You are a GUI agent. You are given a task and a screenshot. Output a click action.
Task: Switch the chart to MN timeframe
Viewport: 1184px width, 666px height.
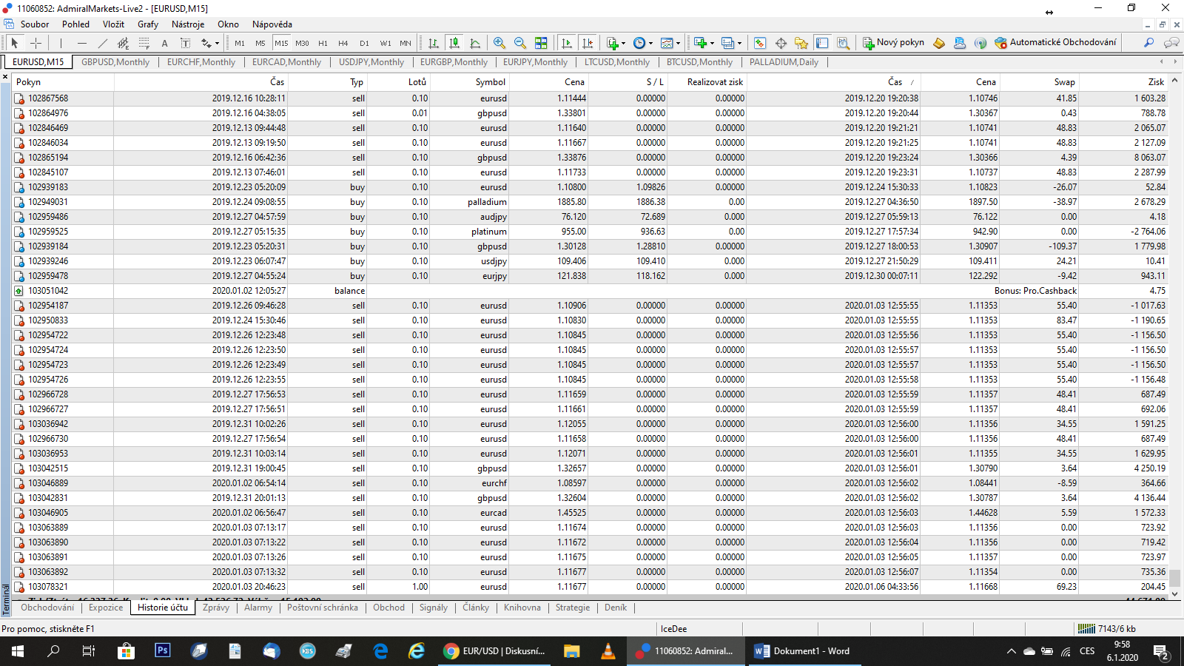[406, 43]
